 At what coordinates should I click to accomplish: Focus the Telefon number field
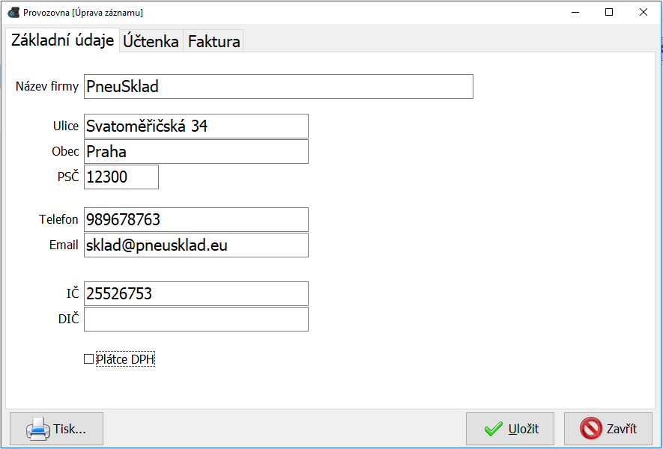(196, 220)
